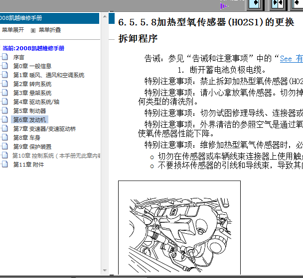Follow the blue 'See 有' hyperlink
Screen dimensions: 303x278
click(x=292, y=59)
